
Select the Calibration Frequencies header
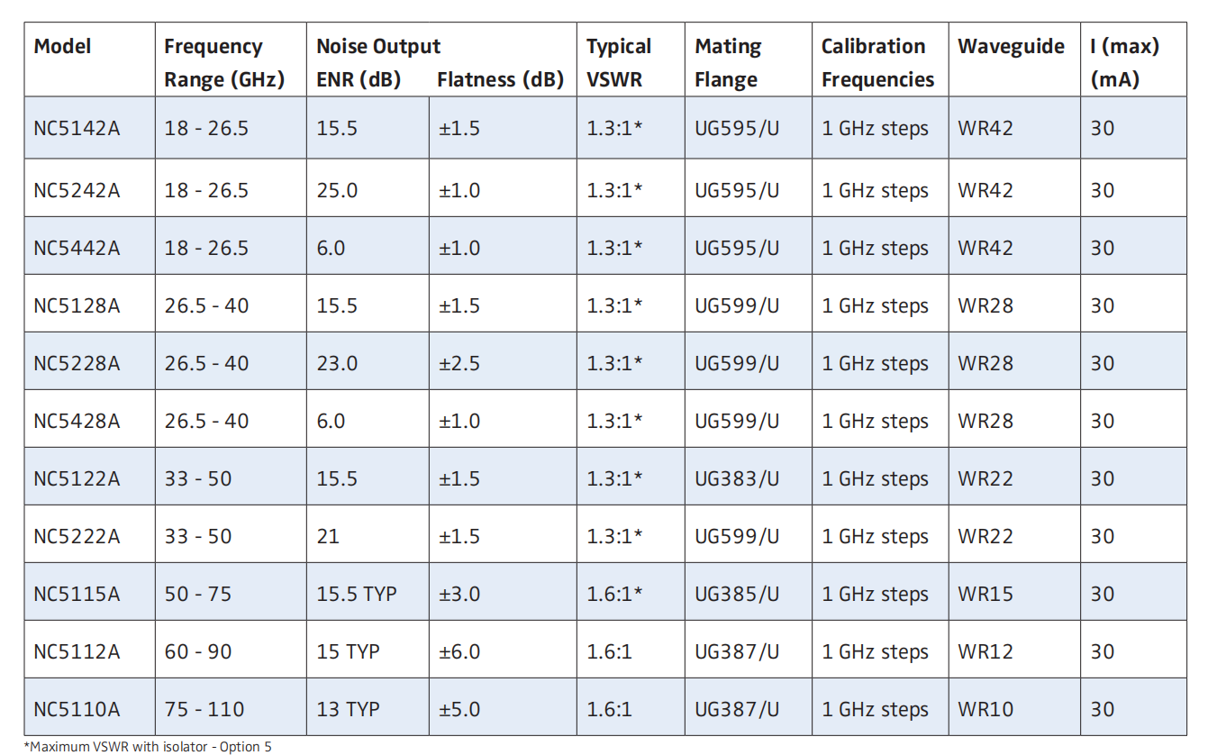[x=878, y=62]
